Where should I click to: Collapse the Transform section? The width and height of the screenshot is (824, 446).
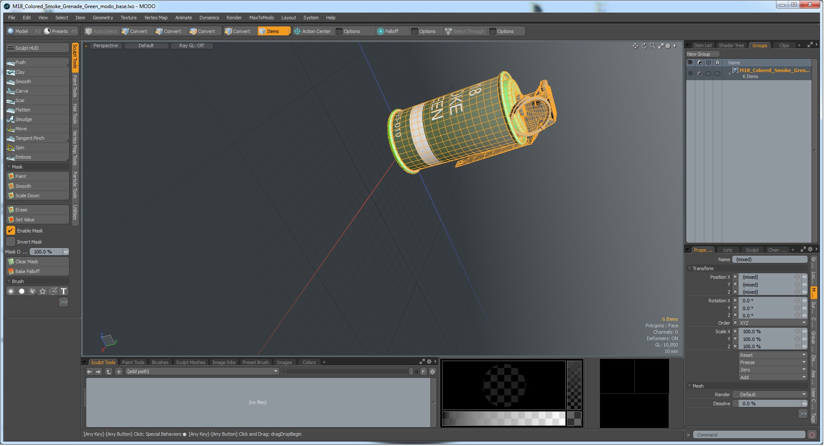coord(690,268)
